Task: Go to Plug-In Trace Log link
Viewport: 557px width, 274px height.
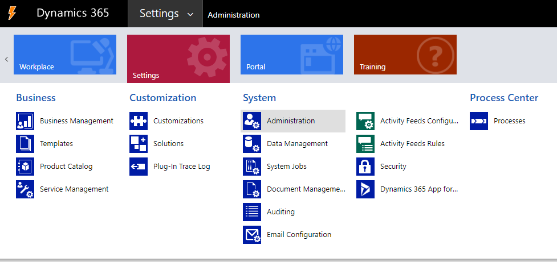Action: (x=181, y=167)
